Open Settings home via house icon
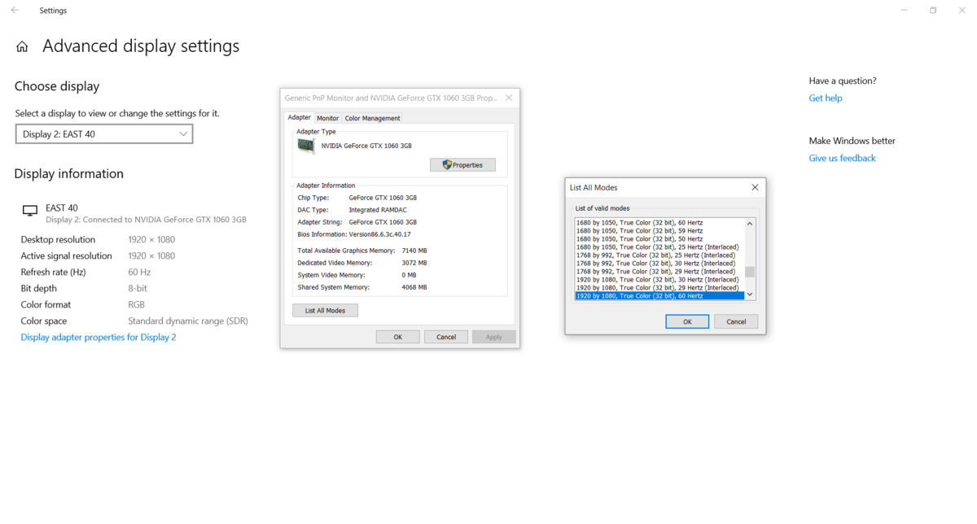977x524 pixels. (22, 47)
